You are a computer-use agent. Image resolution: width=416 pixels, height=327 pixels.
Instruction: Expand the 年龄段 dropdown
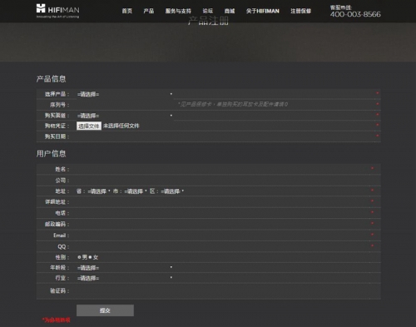pyautogui.click(x=125, y=268)
